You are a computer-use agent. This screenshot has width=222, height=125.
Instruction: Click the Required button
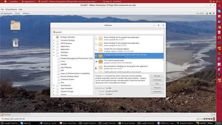[x=157, y=87]
